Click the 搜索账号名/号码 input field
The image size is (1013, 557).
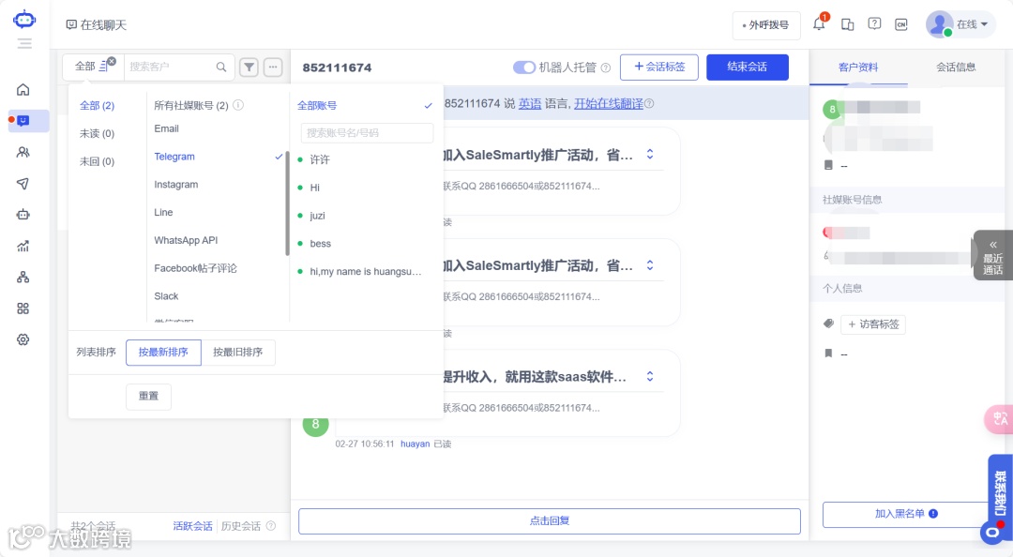(x=367, y=132)
